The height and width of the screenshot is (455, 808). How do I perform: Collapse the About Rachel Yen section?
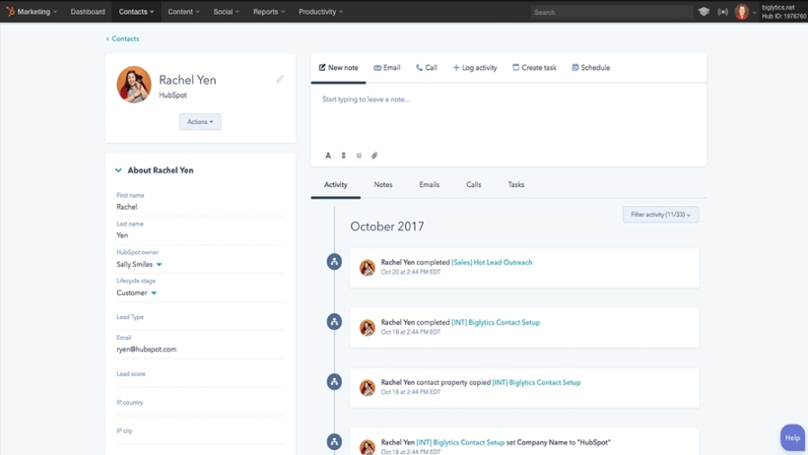click(x=118, y=170)
